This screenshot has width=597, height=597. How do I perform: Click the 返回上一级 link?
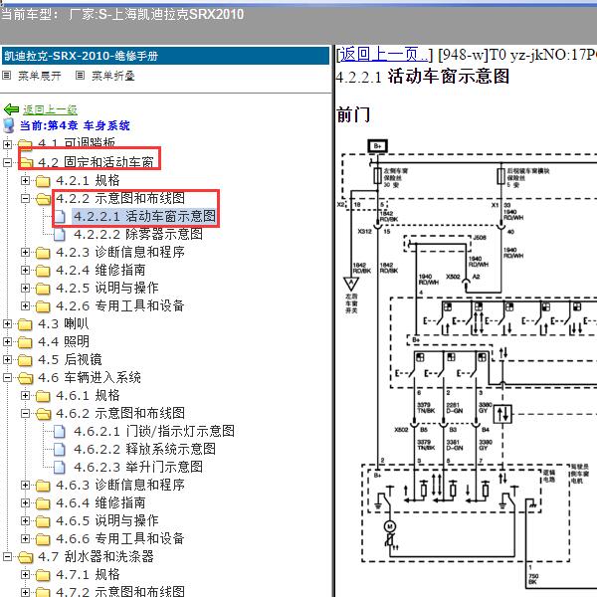click(x=50, y=109)
